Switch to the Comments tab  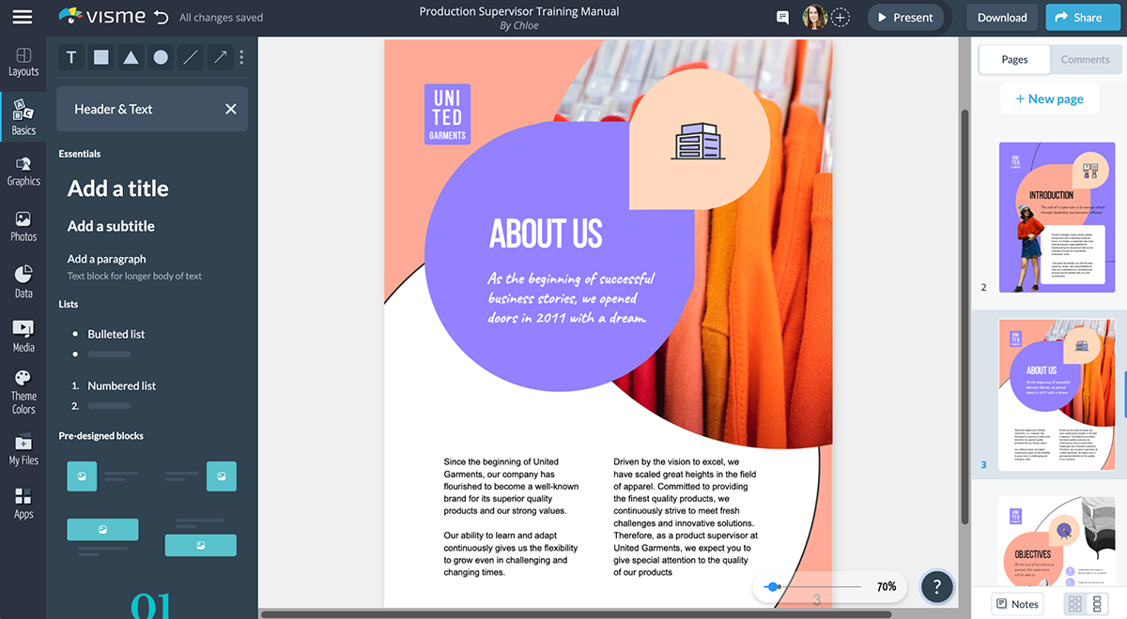click(x=1085, y=59)
